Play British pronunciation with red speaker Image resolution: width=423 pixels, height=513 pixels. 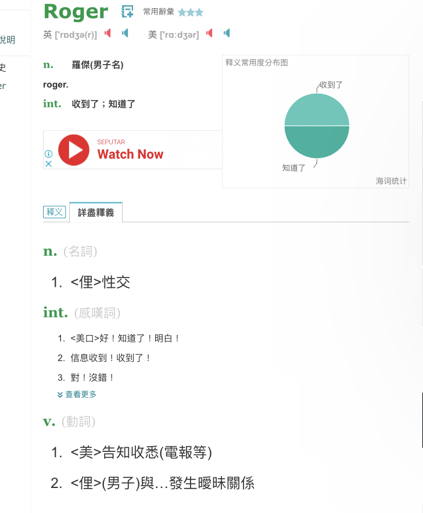[107, 33]
